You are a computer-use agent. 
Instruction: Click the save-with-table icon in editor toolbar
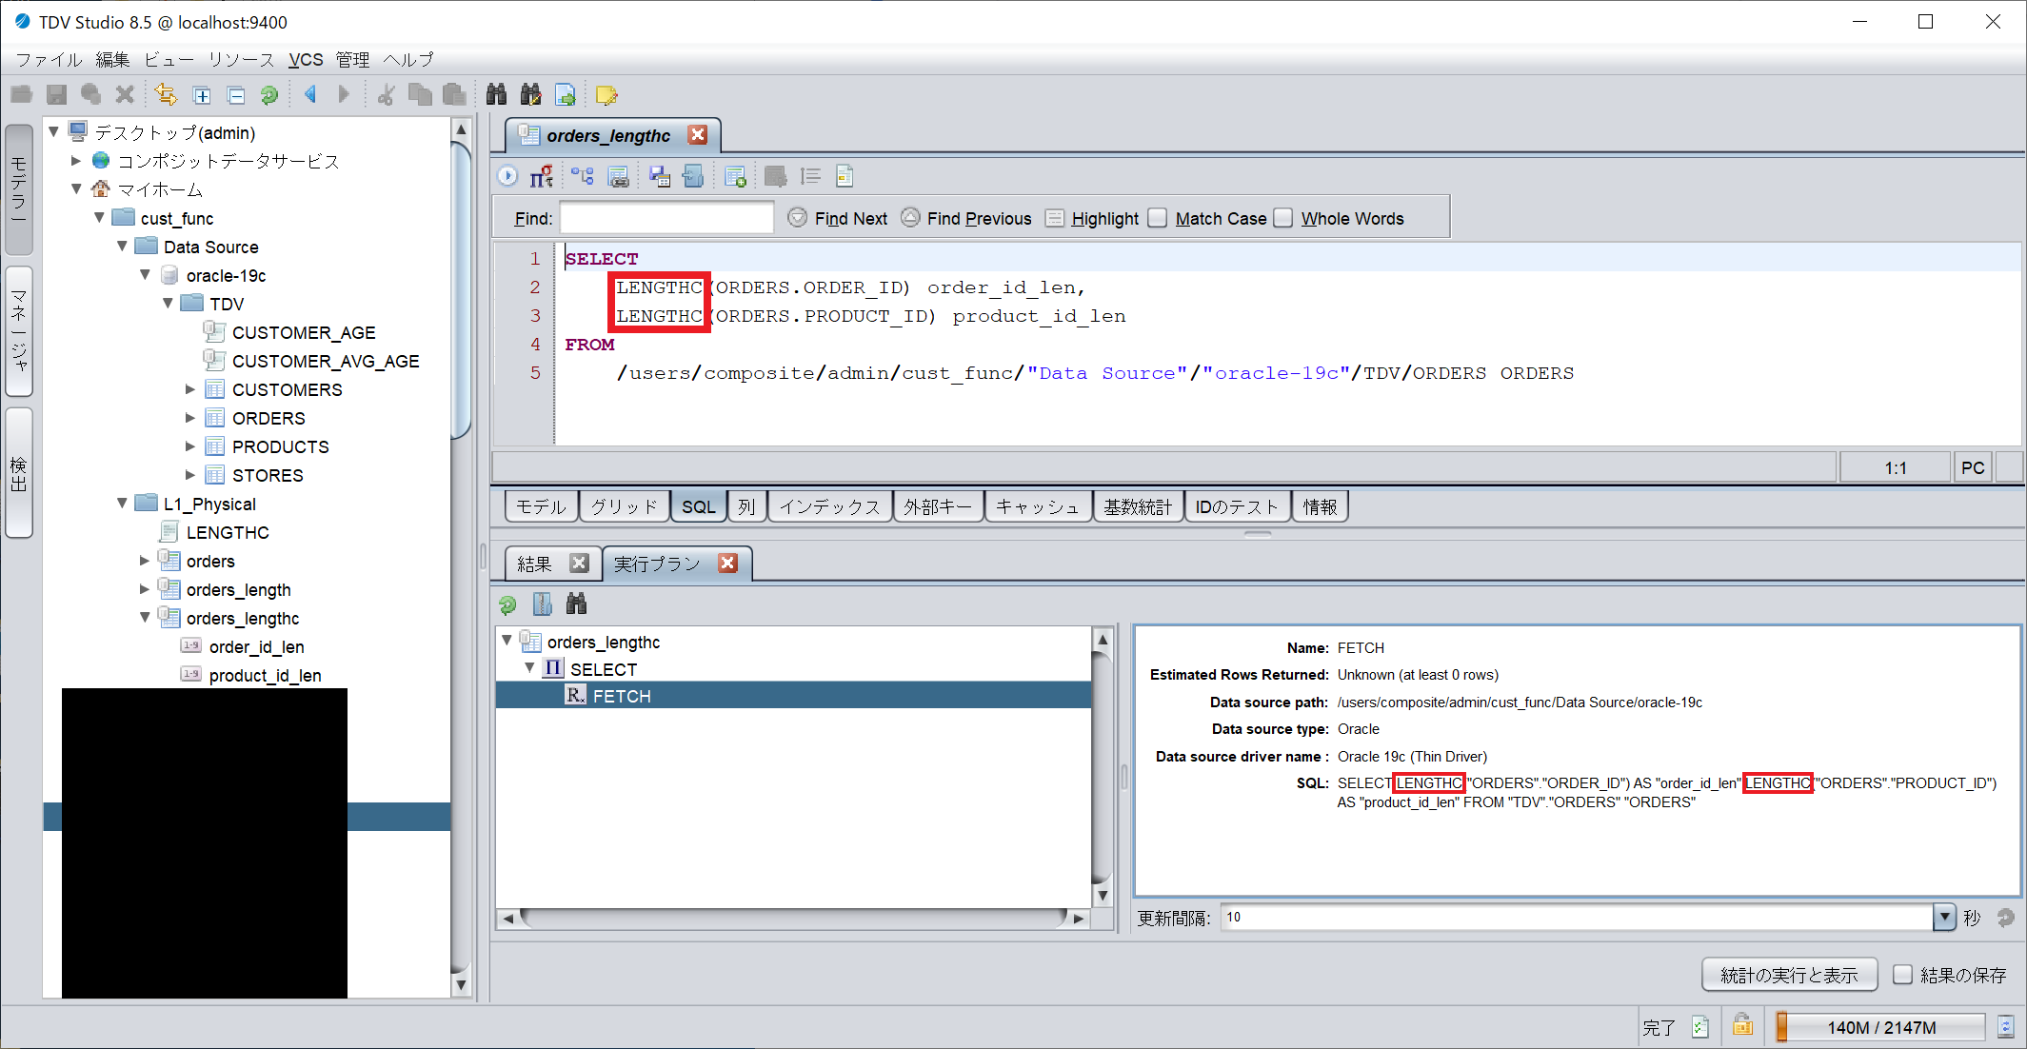tap(659, 176)
